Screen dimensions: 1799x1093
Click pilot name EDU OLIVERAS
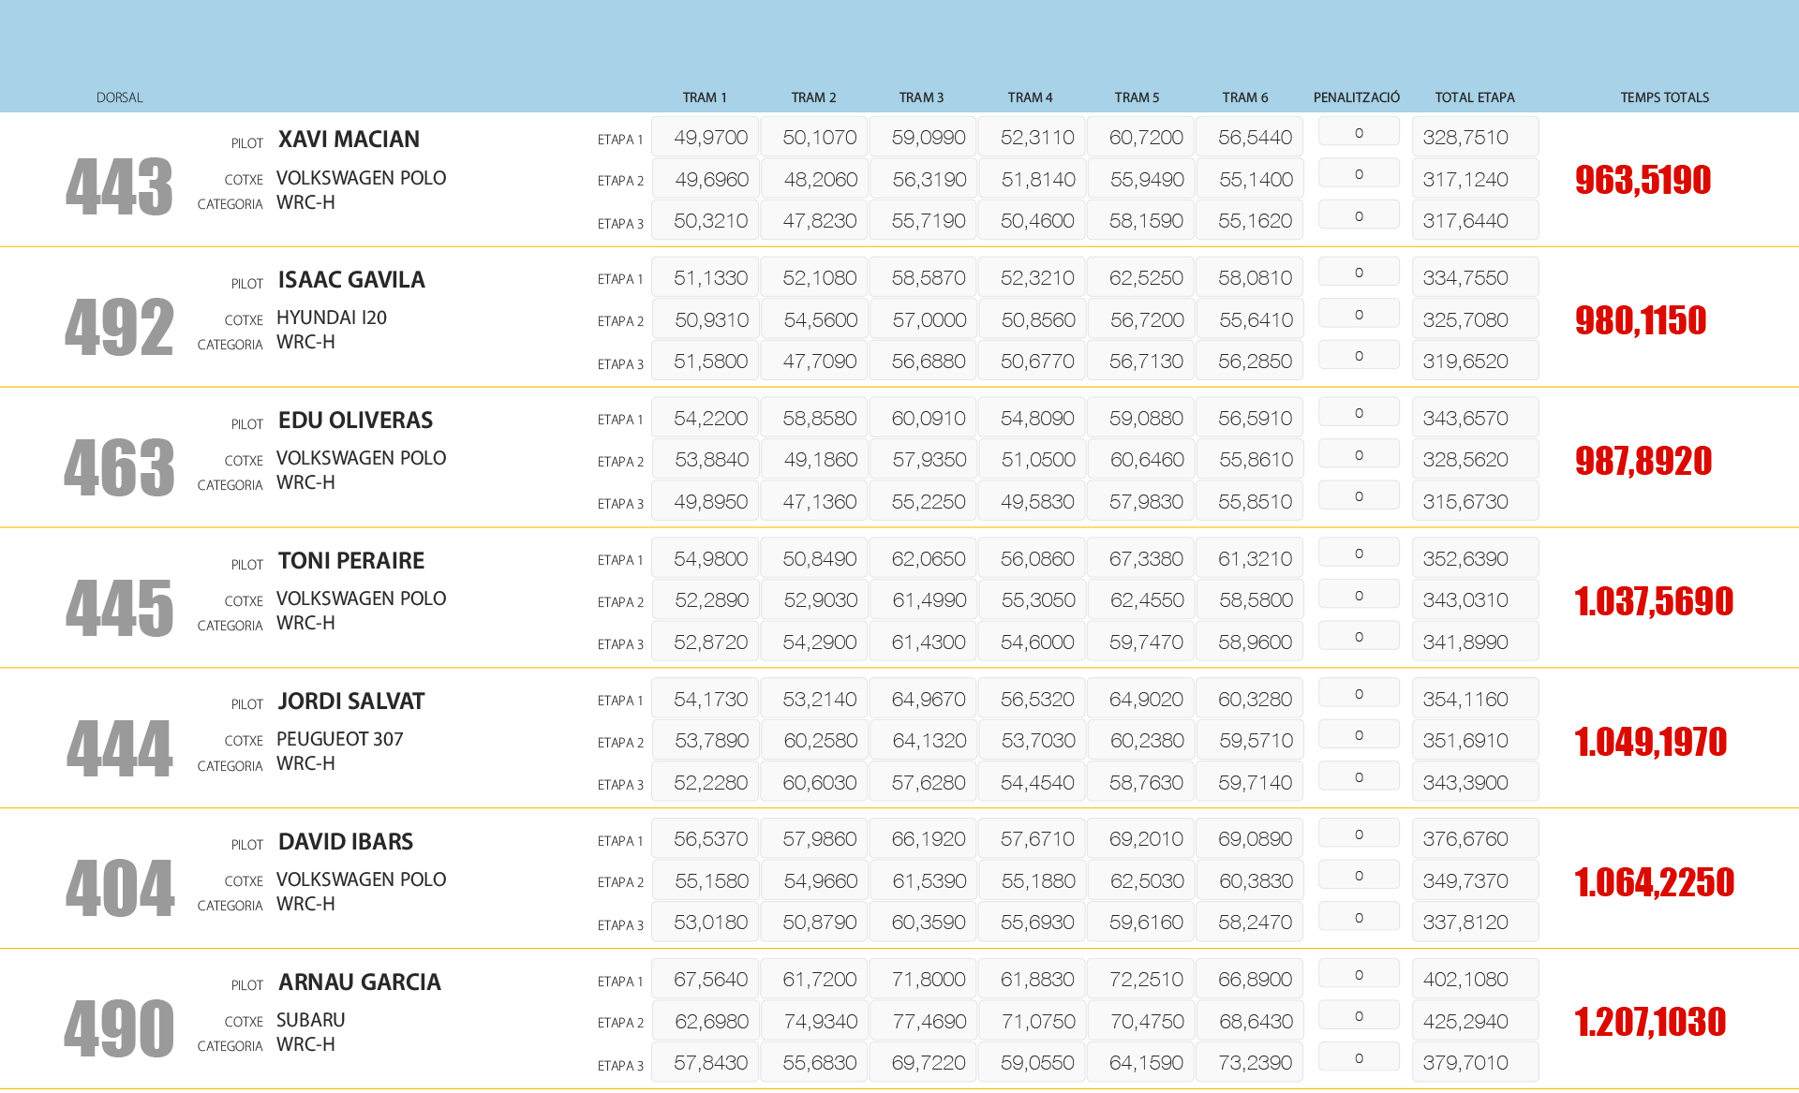[x=355, y=421]
